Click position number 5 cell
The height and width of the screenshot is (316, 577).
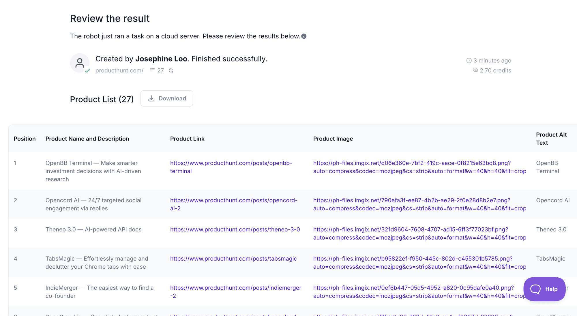[x=16, y=288]
